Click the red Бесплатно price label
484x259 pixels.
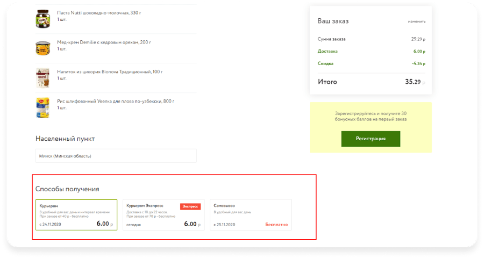276,225
